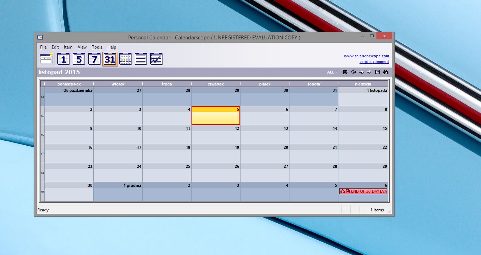Click the send a comment link
Image resolution: width=481 pixels, height=255 pixels.
pos(374,62)
